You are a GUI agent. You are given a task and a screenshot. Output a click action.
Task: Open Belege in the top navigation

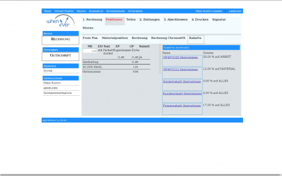click(81, 11)
